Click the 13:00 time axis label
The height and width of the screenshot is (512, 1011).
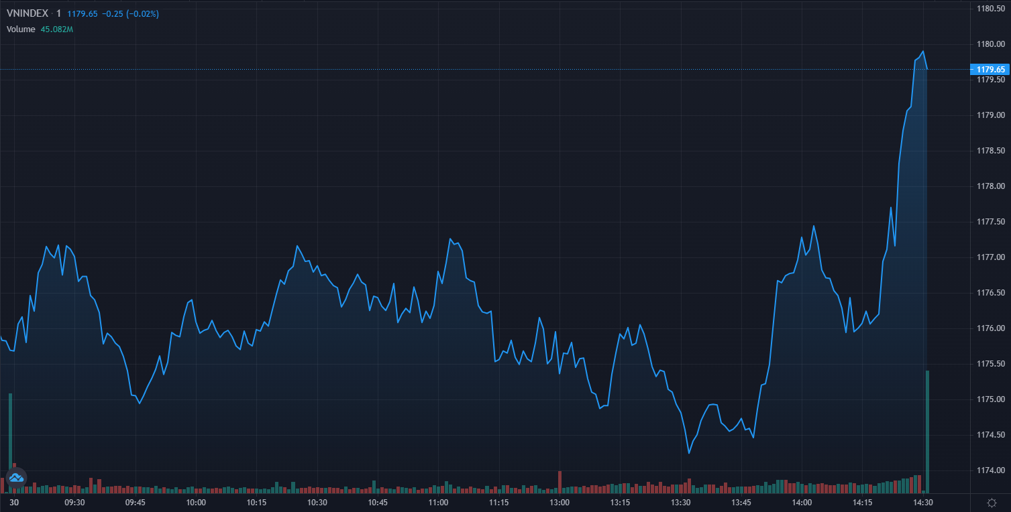click(560, 503)
